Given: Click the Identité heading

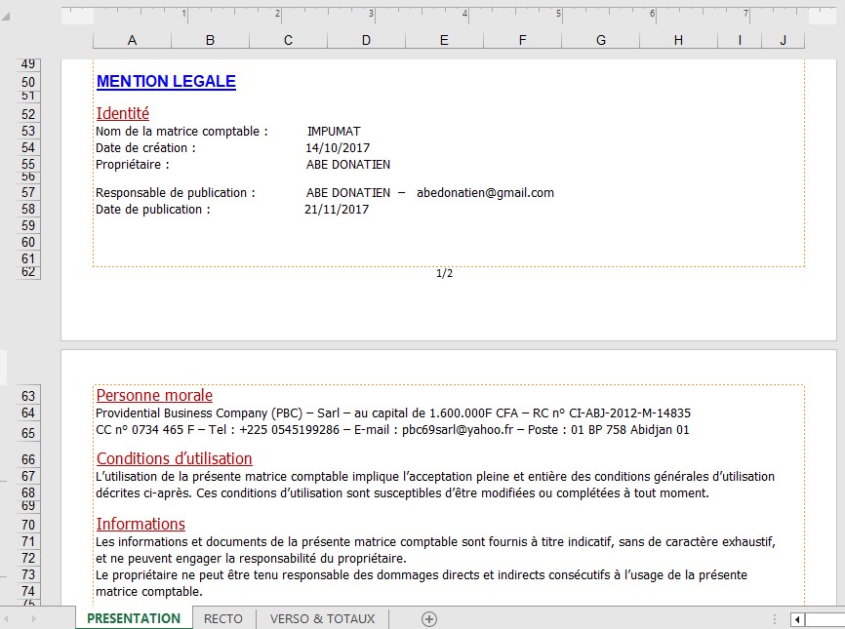Looking at the screenshot, I should pyautogui.click(x=122, y=113).
